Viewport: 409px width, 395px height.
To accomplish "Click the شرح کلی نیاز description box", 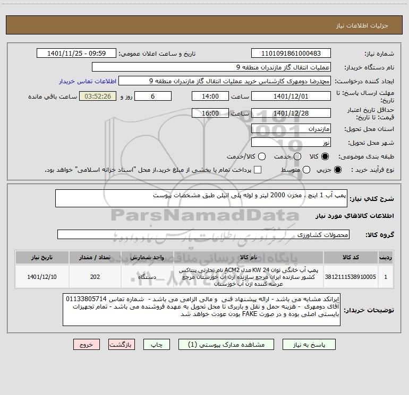I will [201, 198].
